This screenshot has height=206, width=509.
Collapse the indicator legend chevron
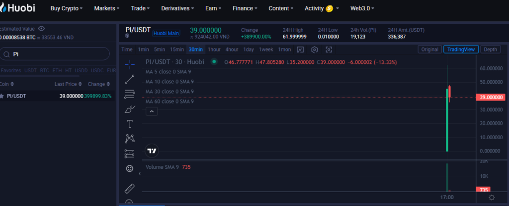[x=152, y=112]
